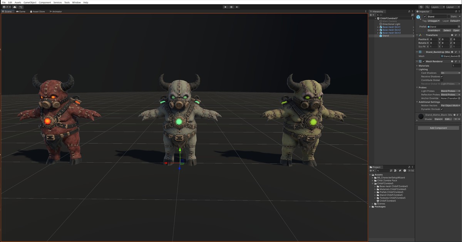Collapse the Transform component
The height and width of the screenshot is (242, 462).
pos(417,35)
